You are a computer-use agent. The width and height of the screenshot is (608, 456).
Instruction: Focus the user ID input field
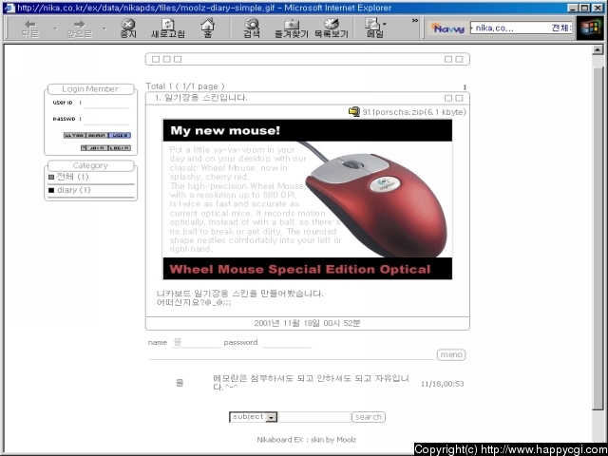tap(106, 104)
